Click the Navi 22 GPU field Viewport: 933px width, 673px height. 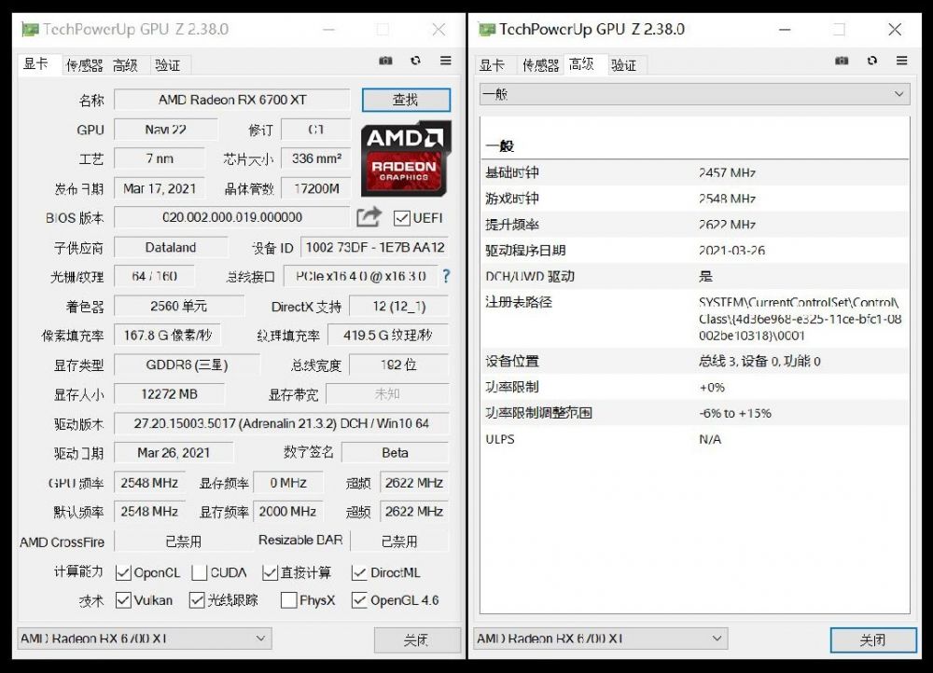[165, 130]
